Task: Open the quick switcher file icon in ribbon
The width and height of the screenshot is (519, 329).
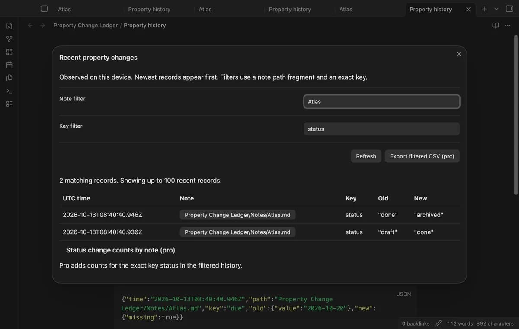Action: point(9,26)
